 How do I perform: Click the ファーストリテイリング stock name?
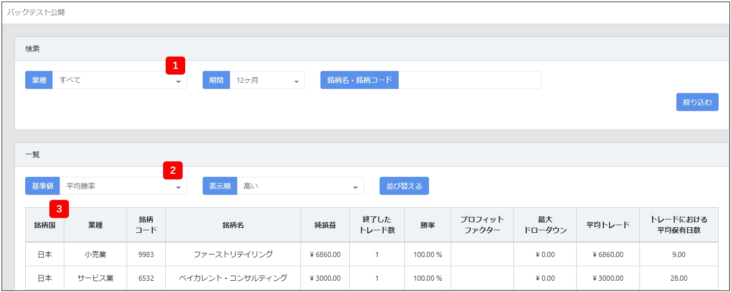click(233, 254)
